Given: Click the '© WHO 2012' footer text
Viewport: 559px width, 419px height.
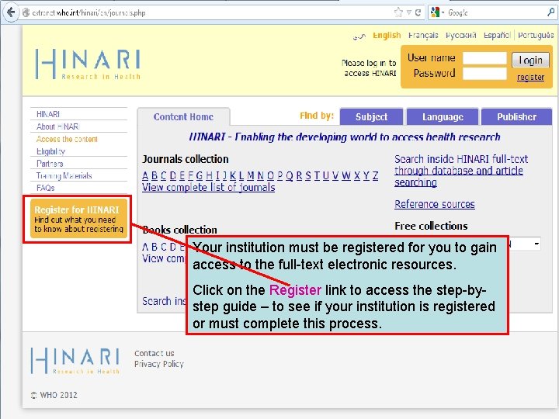Looking at the screenshot, I should 54,395.
